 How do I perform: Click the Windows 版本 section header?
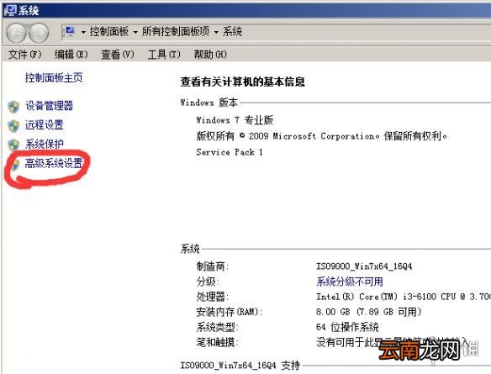click(209, 103)
